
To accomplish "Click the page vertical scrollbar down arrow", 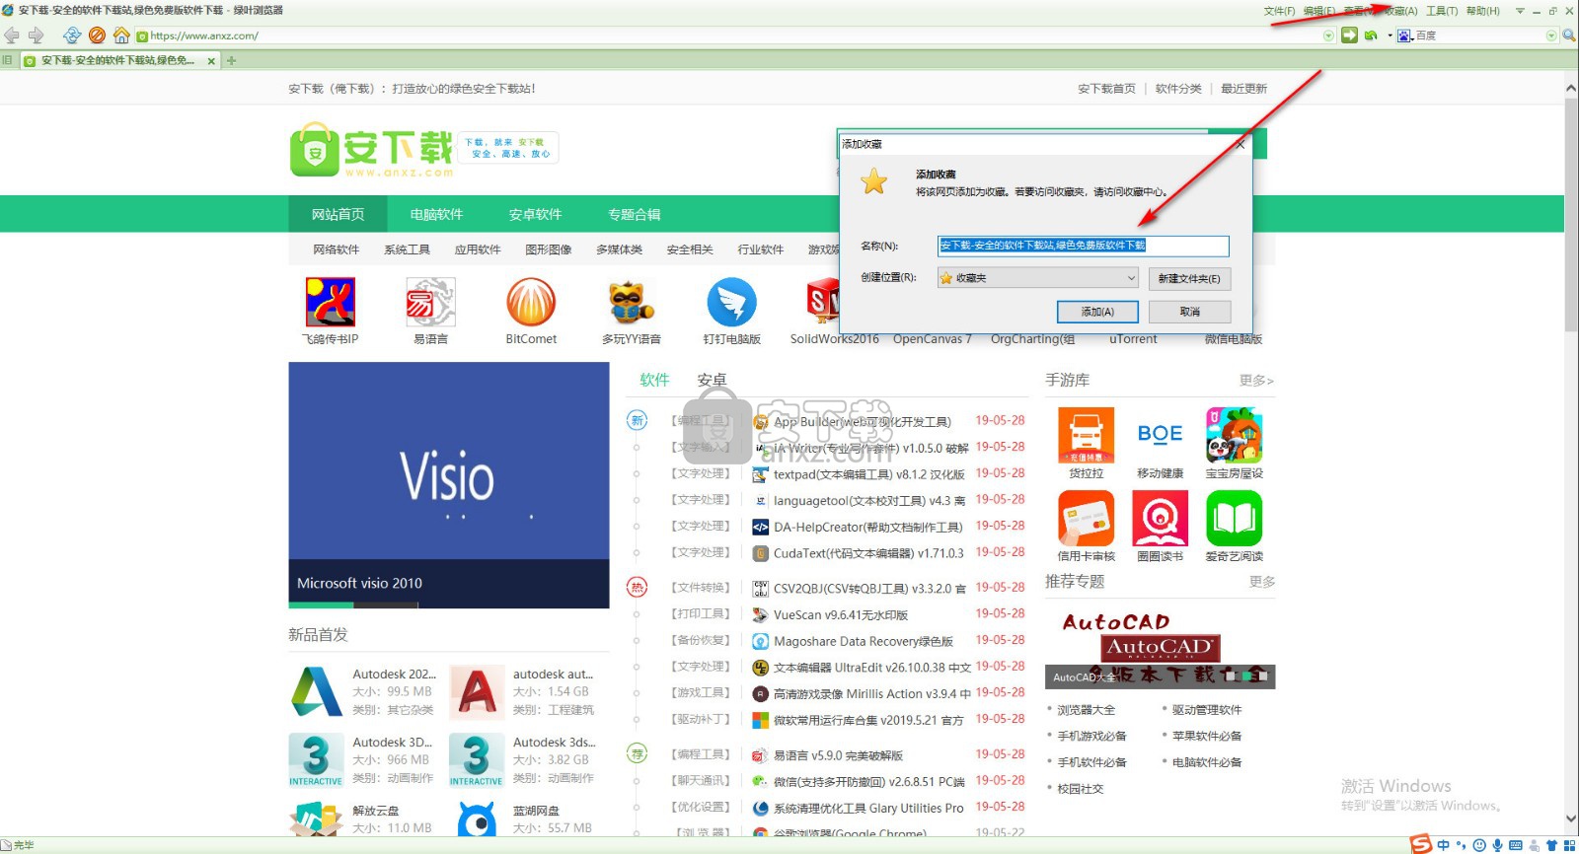I will [1570, 818].
